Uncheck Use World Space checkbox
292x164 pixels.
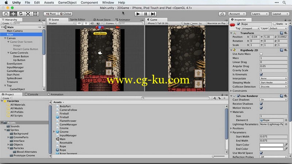pos(261,153)
